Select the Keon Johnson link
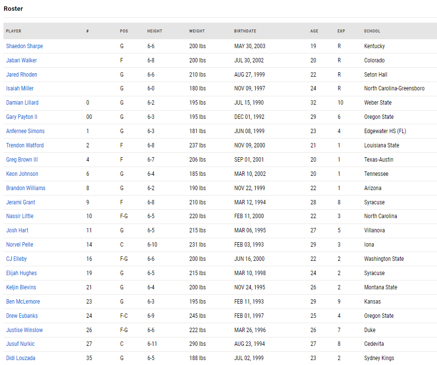This screenshot has width=437, height=365. (x=22, y=174)
